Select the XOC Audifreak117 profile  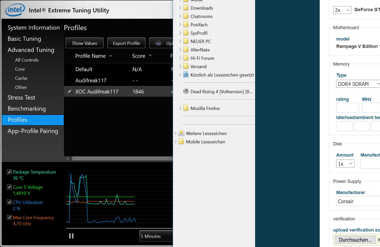coord(119,91)
